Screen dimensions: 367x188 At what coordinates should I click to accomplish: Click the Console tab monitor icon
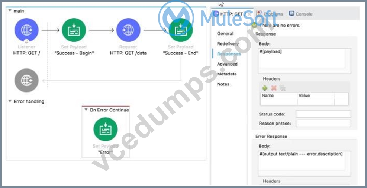(292, 14)
